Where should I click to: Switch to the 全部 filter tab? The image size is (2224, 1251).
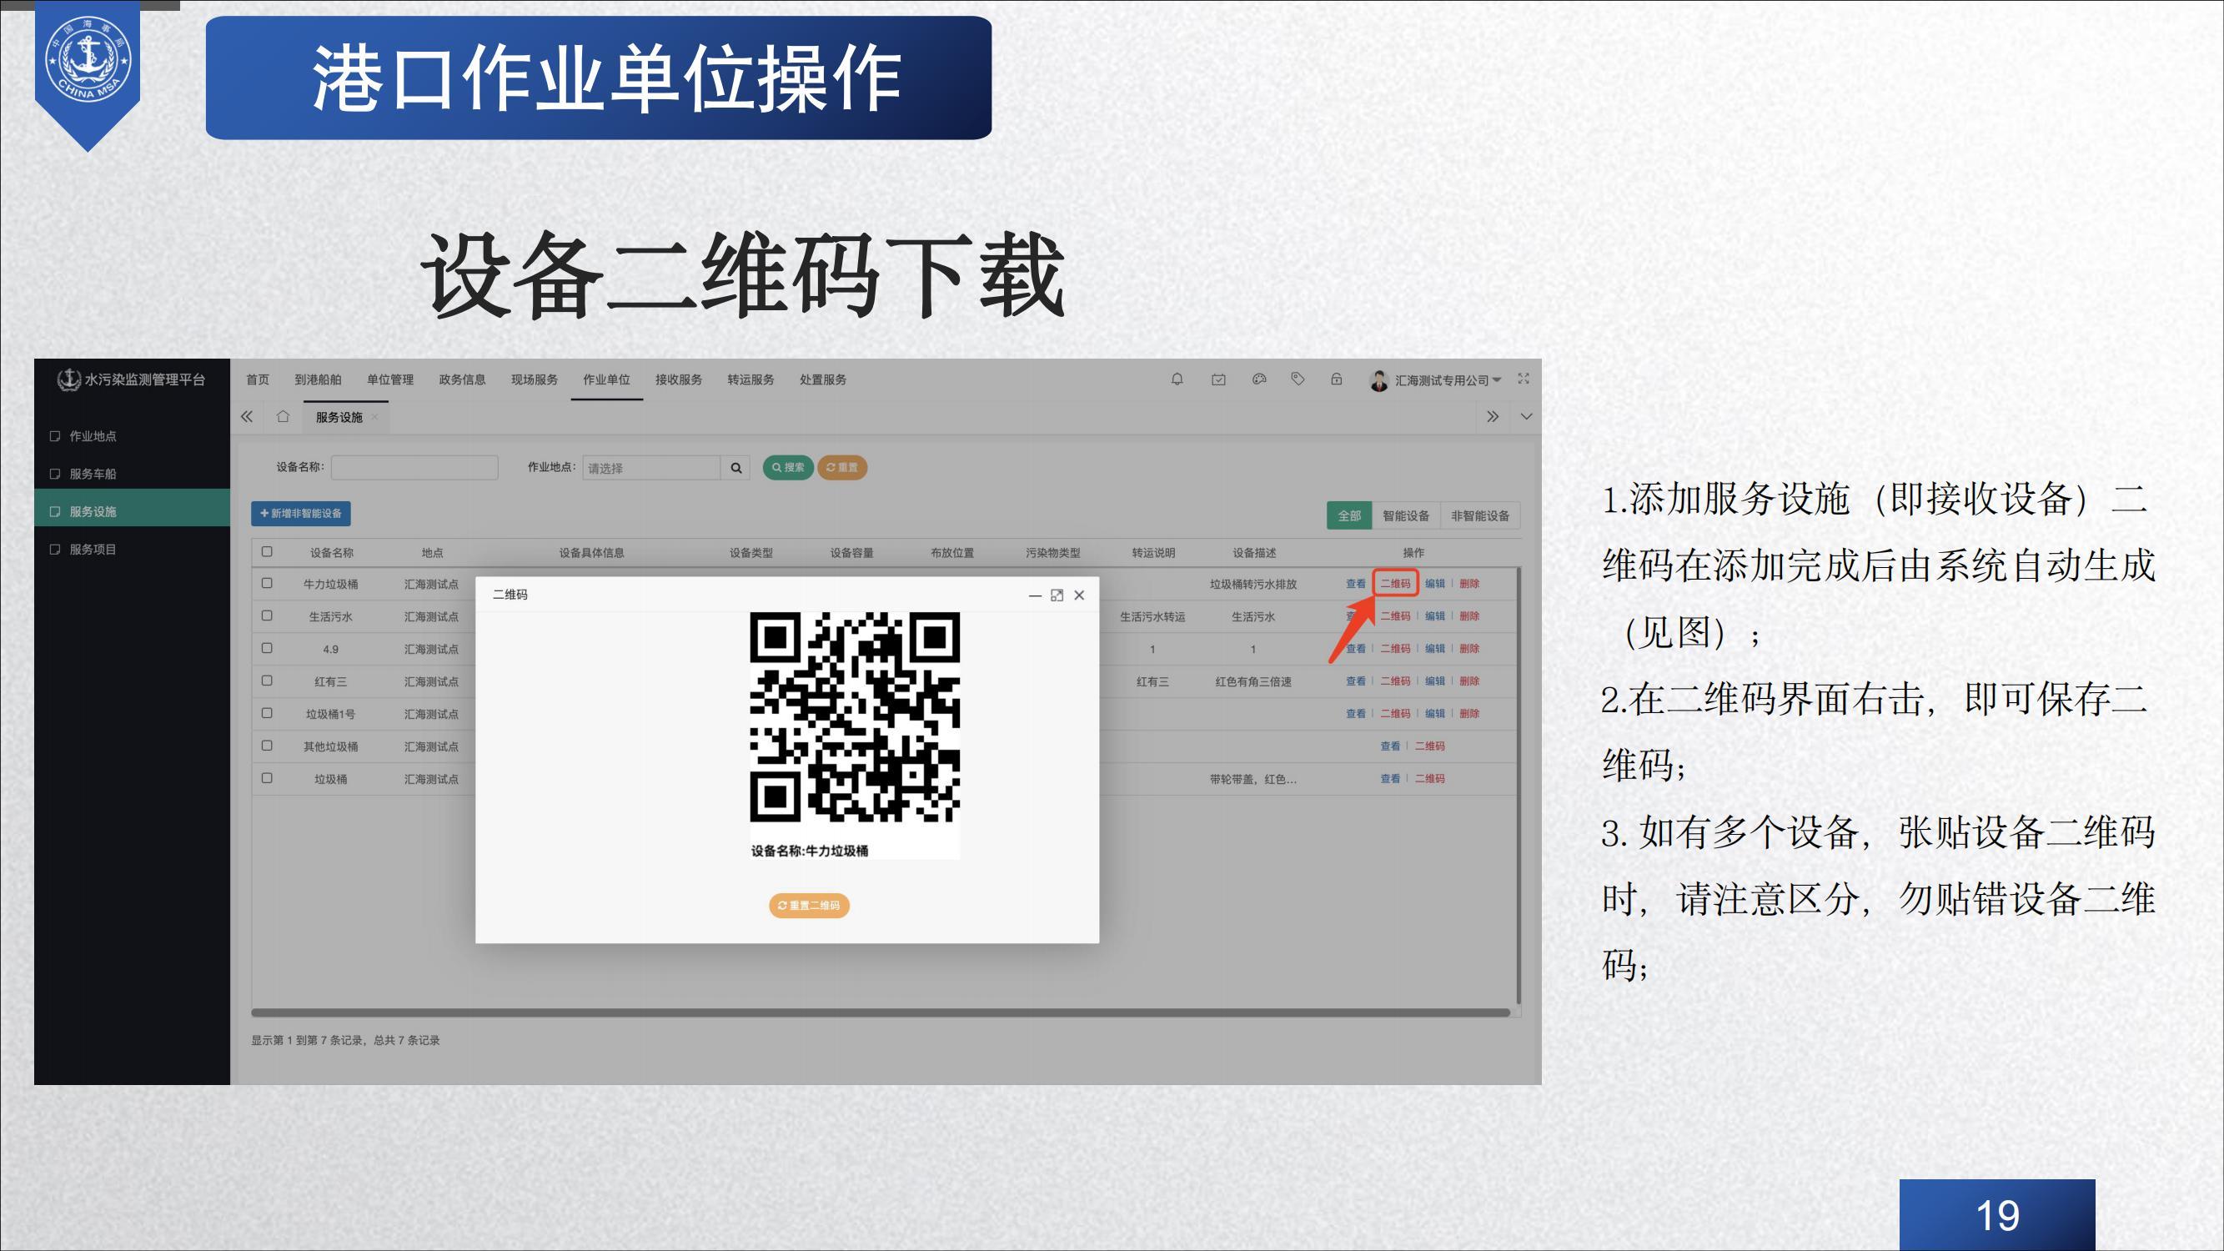(x=1348, y=515)
